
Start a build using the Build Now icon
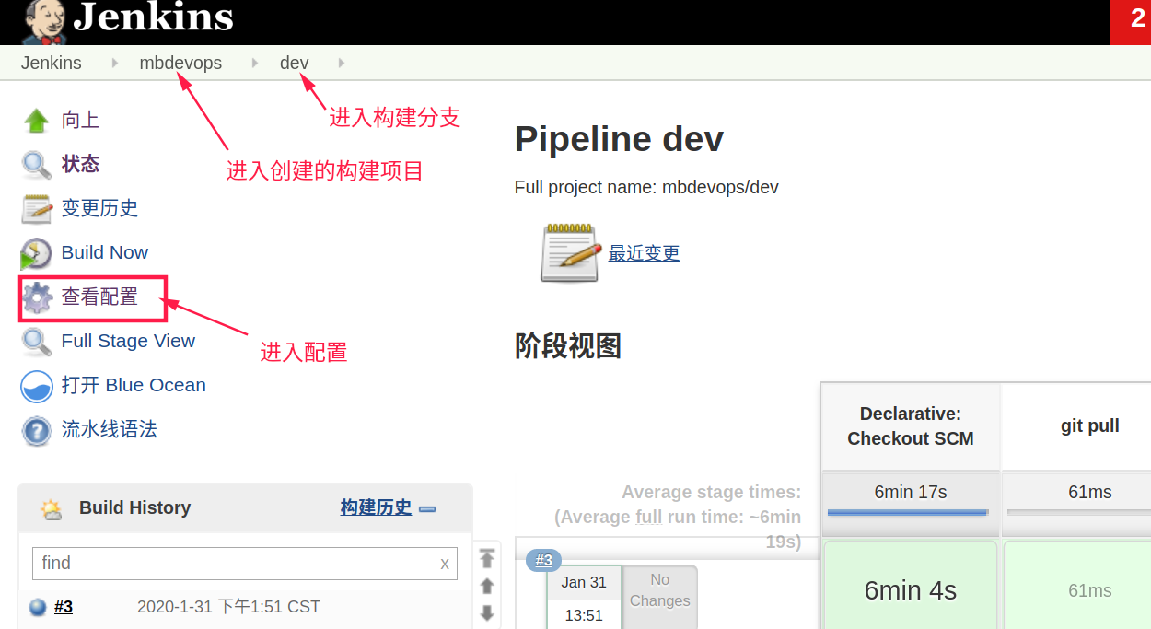coord(34,252)
